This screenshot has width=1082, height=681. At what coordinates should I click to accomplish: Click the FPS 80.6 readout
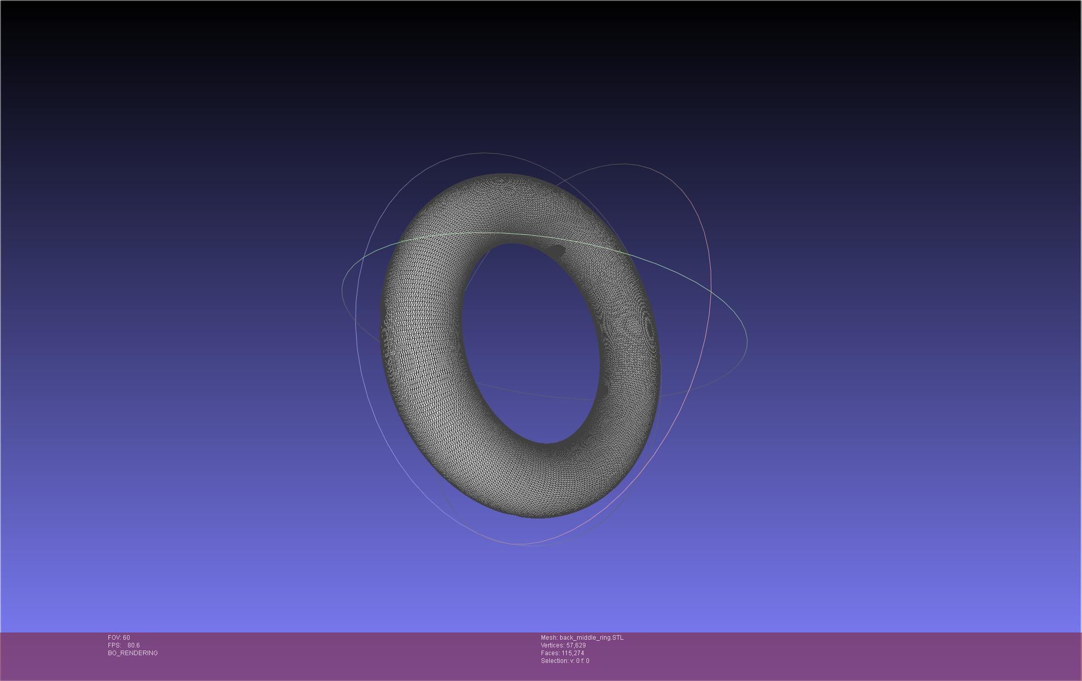point(124,645)
